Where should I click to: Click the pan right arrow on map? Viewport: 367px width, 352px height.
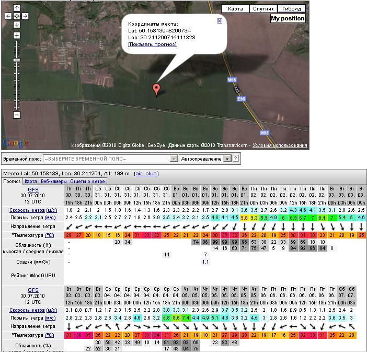click(25, 16)
